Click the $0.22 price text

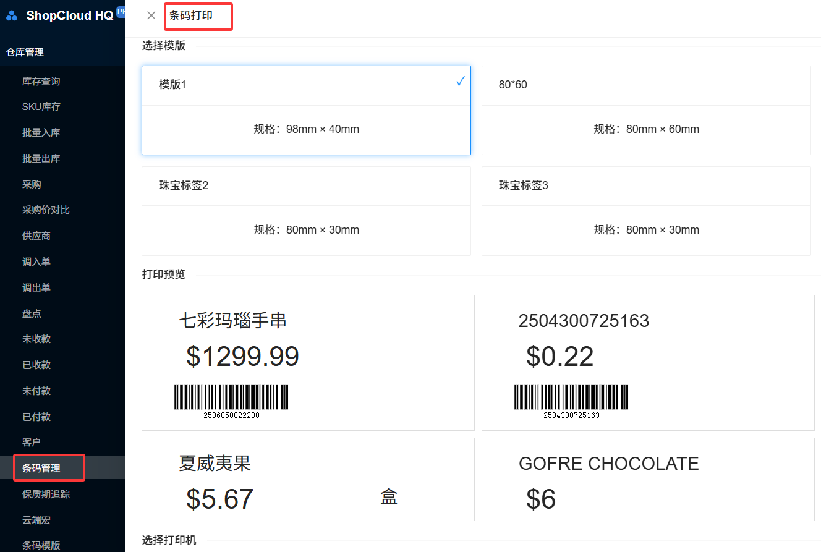(559, 357)
